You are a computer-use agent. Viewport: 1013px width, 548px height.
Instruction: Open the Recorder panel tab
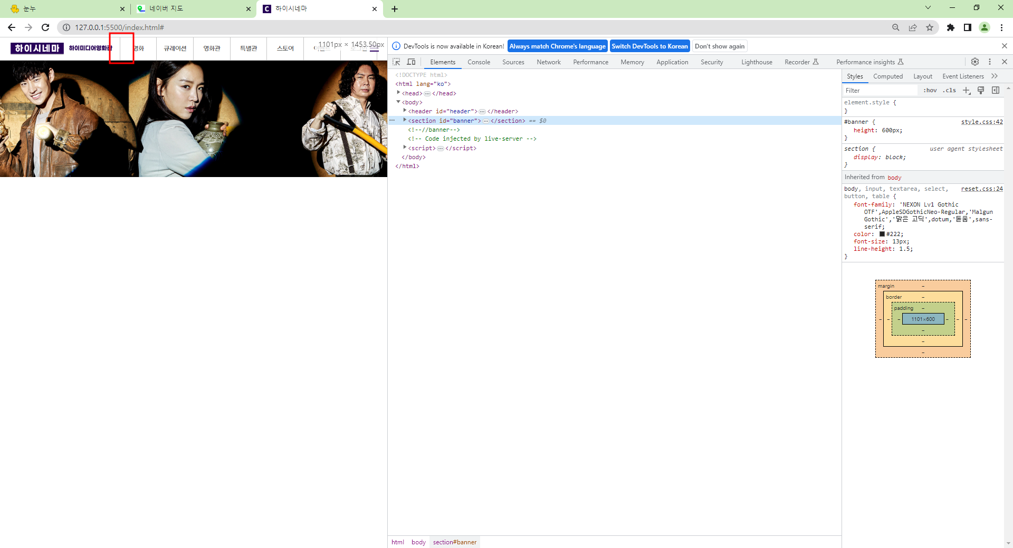pos(801,62)
